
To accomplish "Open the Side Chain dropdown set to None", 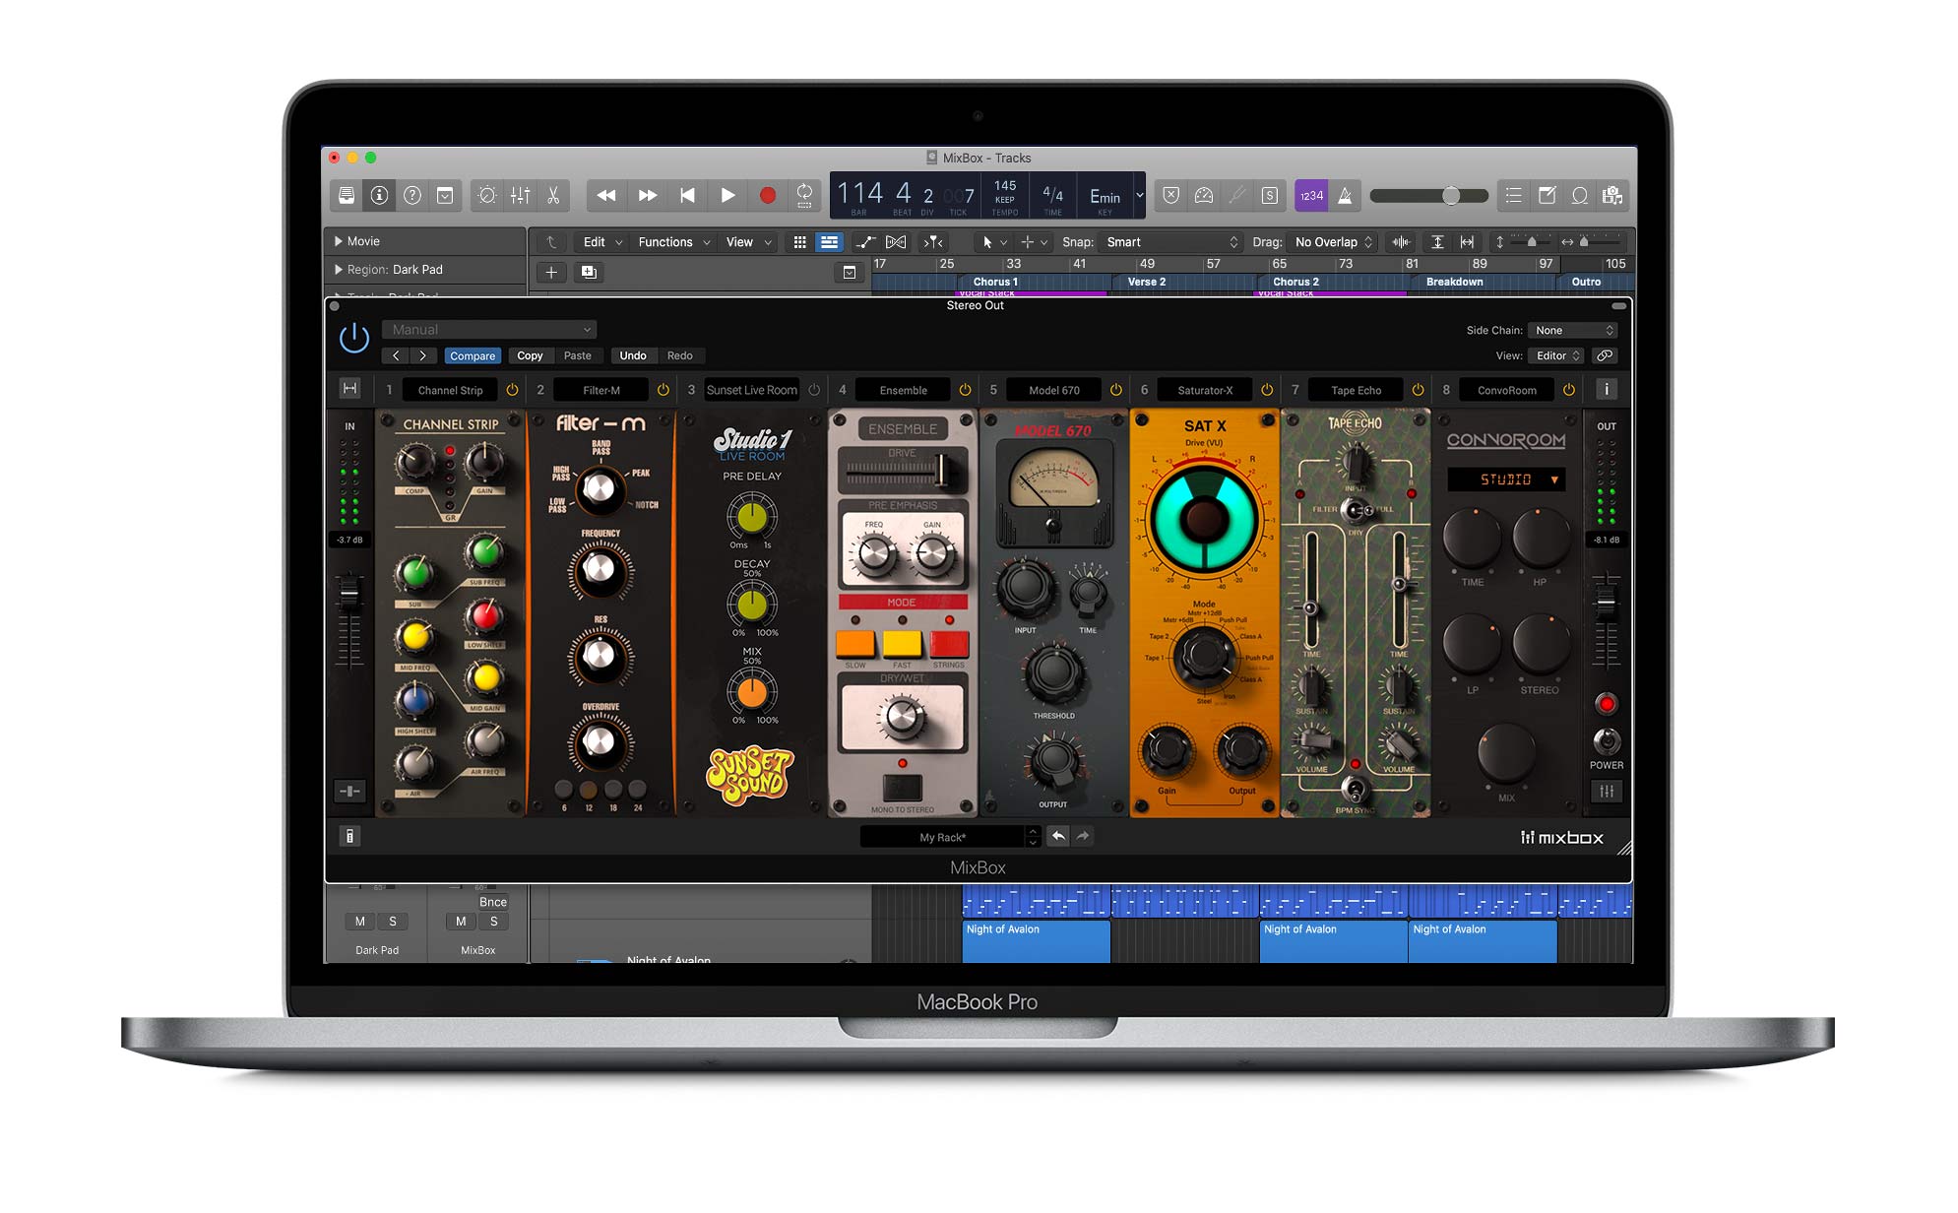I will point(1572,330).
